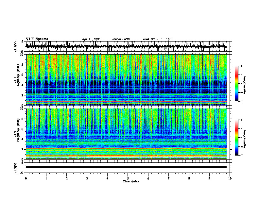The width and height of the screenshot is (259, 200).
Task: Click the "VLF Spectra" plot title
Action: (x=37, y=39)
